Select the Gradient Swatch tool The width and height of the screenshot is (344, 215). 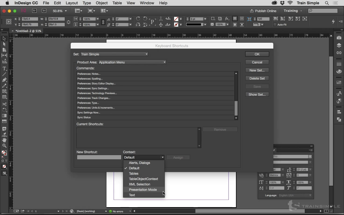[4, 116]
